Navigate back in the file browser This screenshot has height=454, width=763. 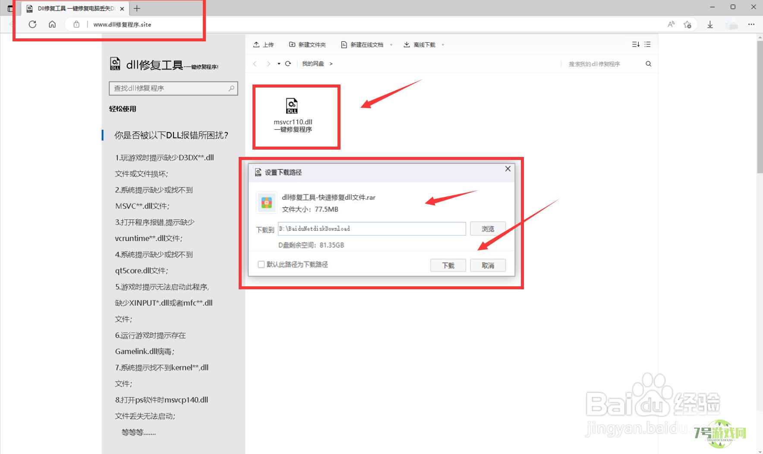click(x=255, y=64)
